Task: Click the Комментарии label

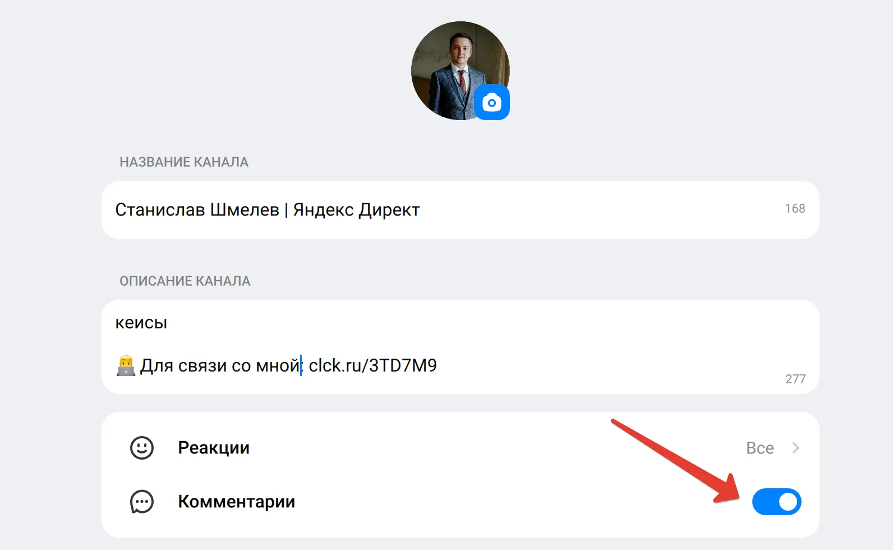Action: 236,502
